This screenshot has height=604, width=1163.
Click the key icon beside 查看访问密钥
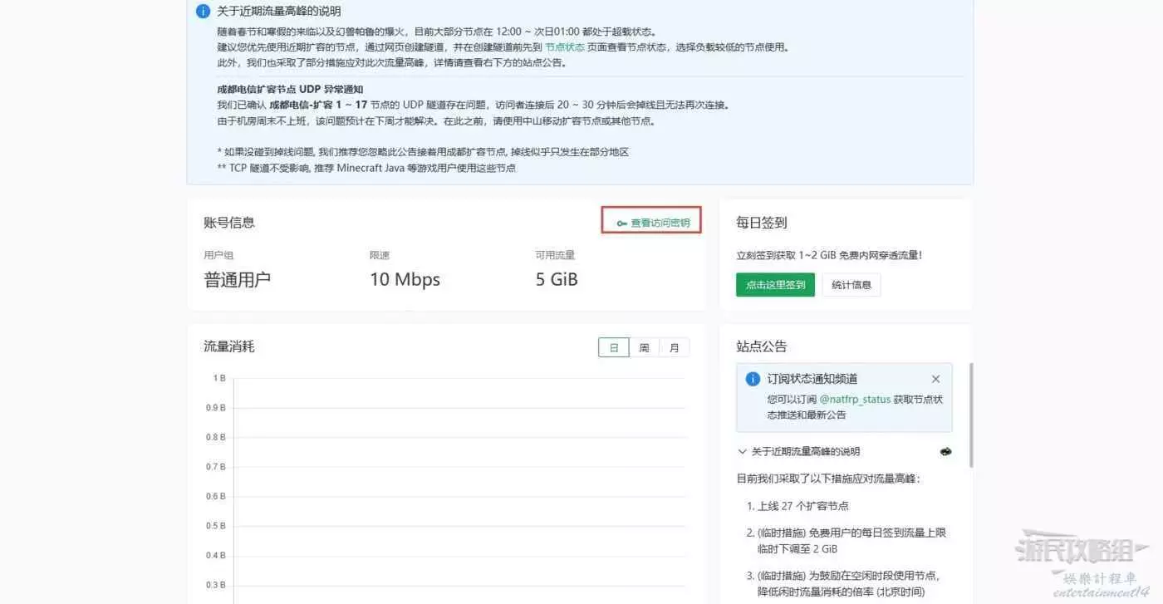(621, 223)
